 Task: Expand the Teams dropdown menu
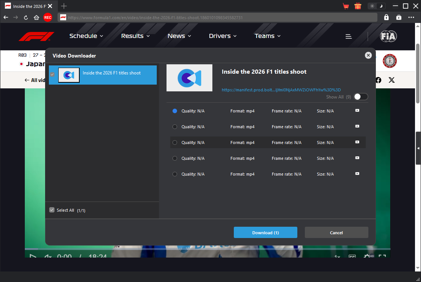267,36
